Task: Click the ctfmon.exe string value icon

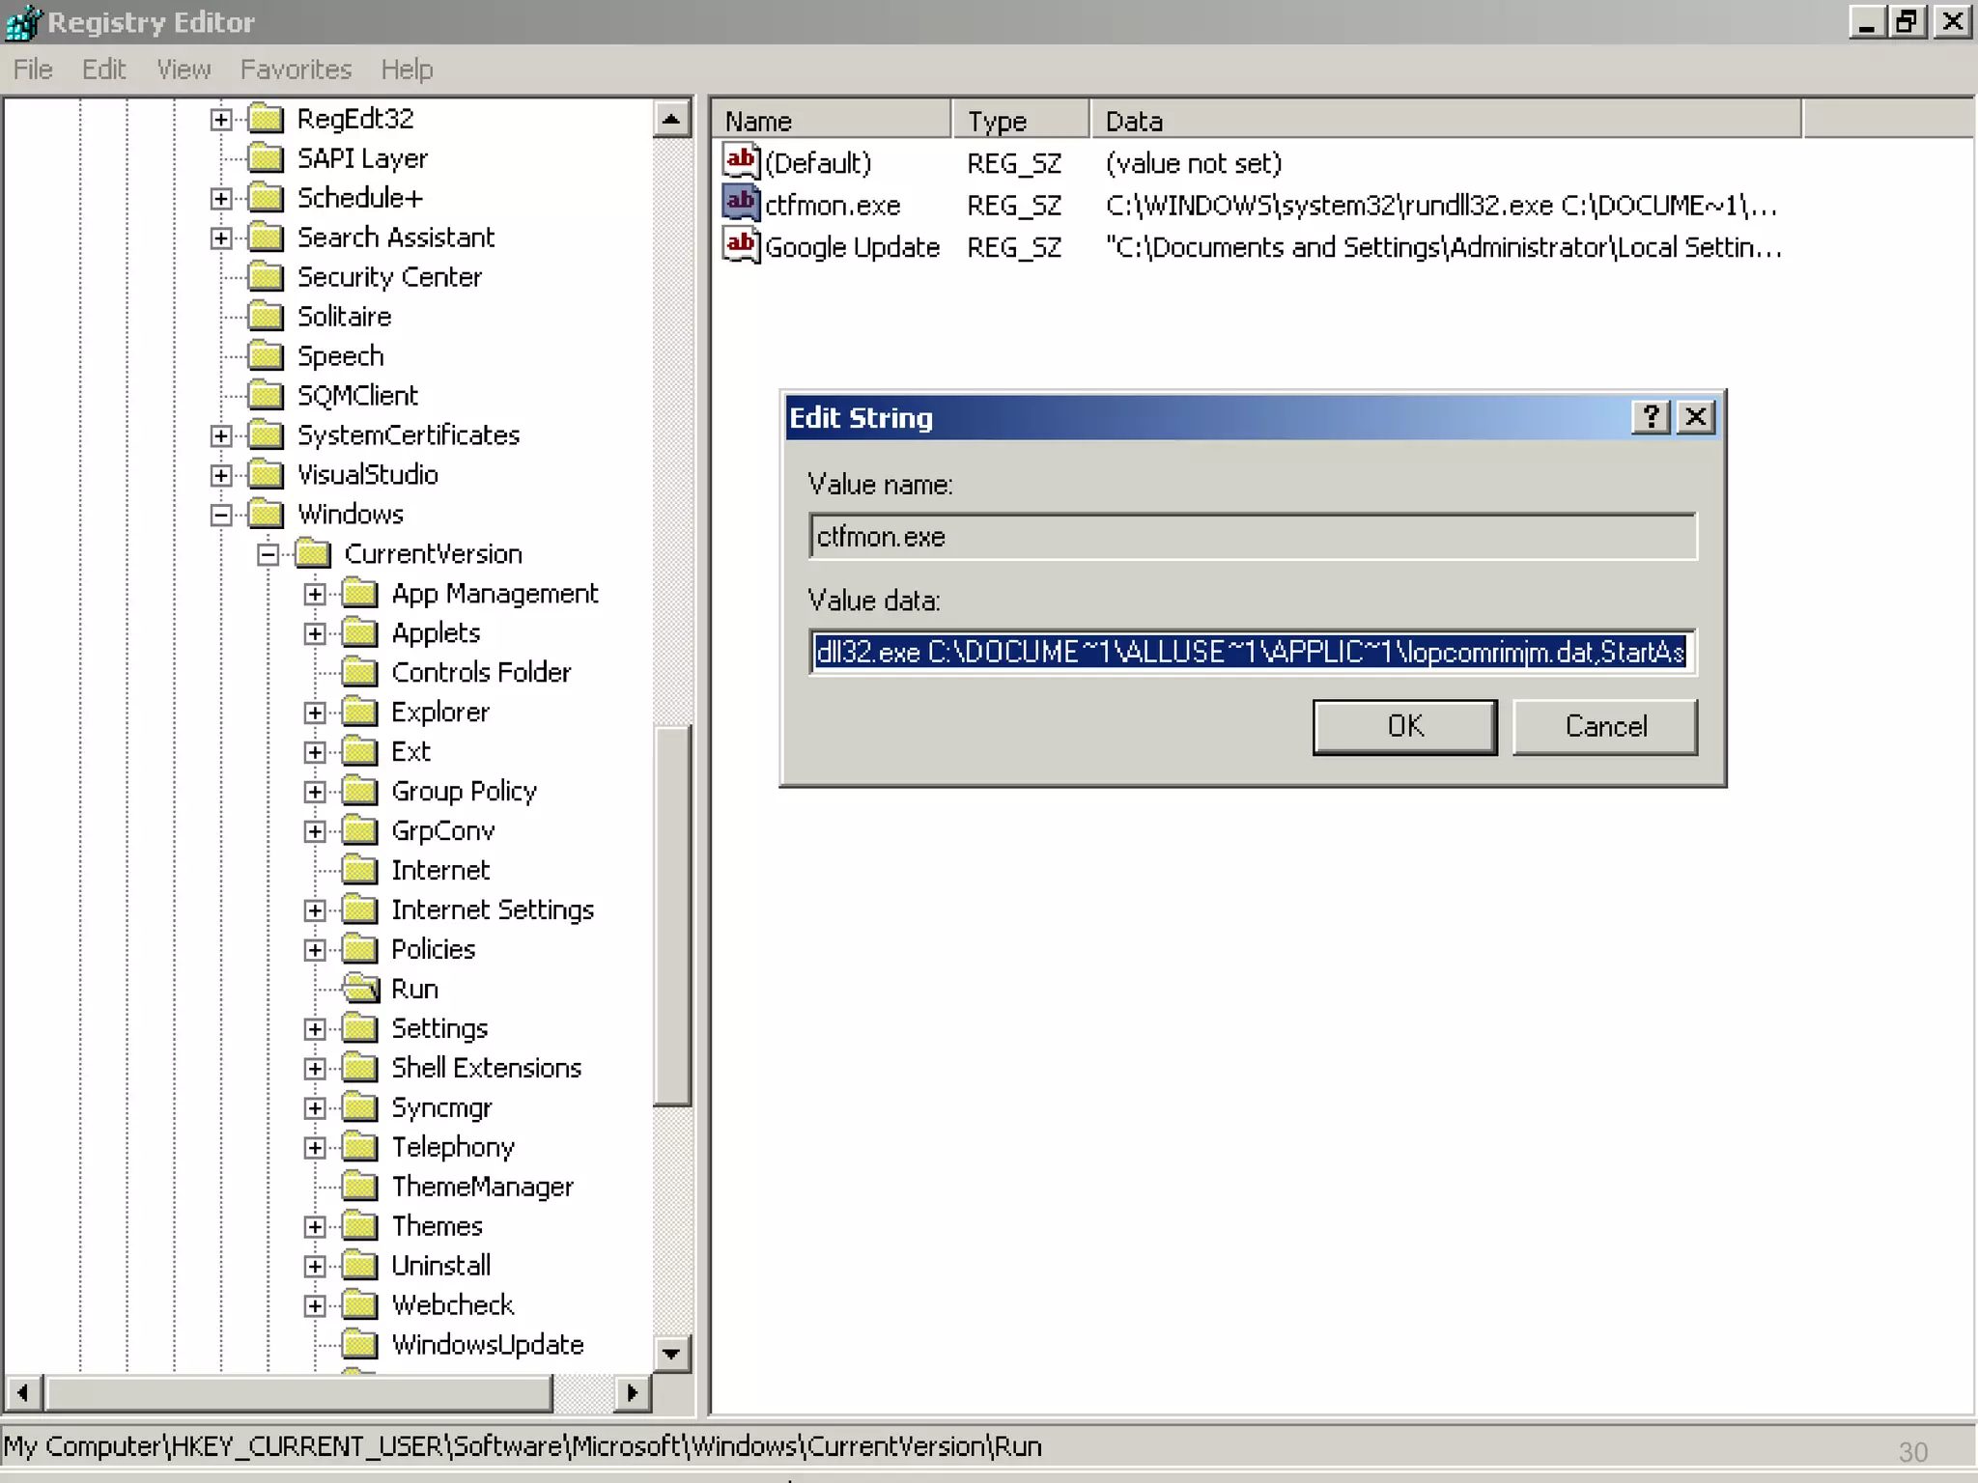Action: (741, 204)
